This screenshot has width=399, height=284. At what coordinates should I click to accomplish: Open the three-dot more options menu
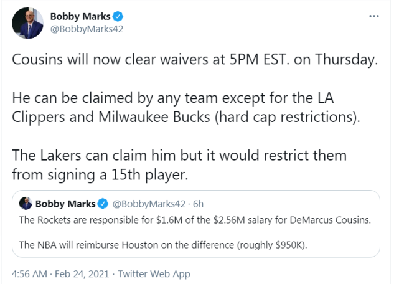(x=373, y=16)
